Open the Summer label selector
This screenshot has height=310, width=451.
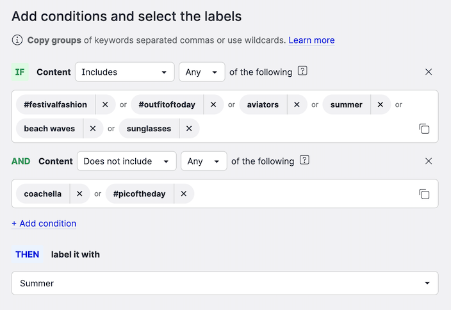coord(225,283)
